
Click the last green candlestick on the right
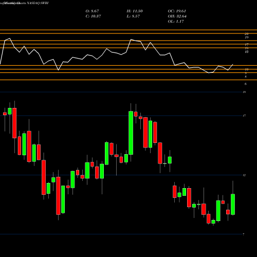pos(233,204)
